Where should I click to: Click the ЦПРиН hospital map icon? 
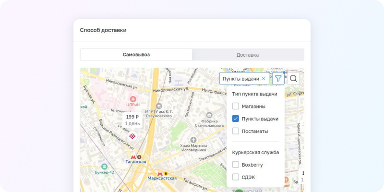pos(133,99)
